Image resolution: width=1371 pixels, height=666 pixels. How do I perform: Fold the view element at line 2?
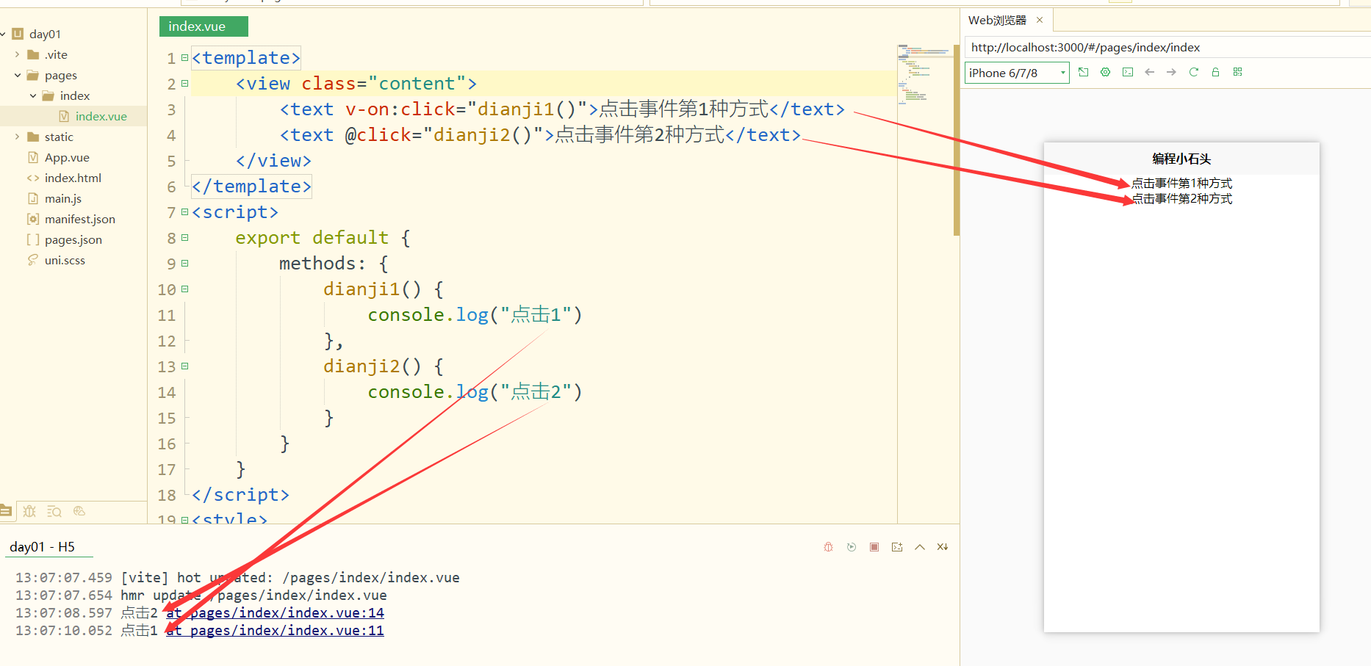pyautogui.click(x=185, y=83)
